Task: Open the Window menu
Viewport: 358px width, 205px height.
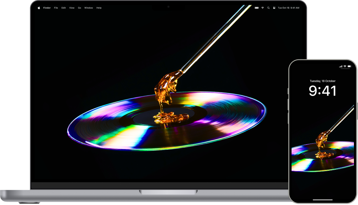Action: click(88, 7)
